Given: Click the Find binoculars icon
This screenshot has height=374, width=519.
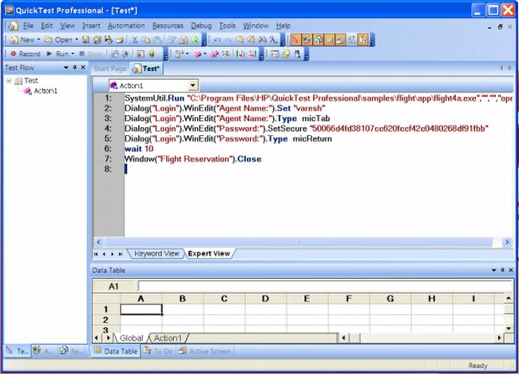Looking at the screenshot, I should (262, 40).
